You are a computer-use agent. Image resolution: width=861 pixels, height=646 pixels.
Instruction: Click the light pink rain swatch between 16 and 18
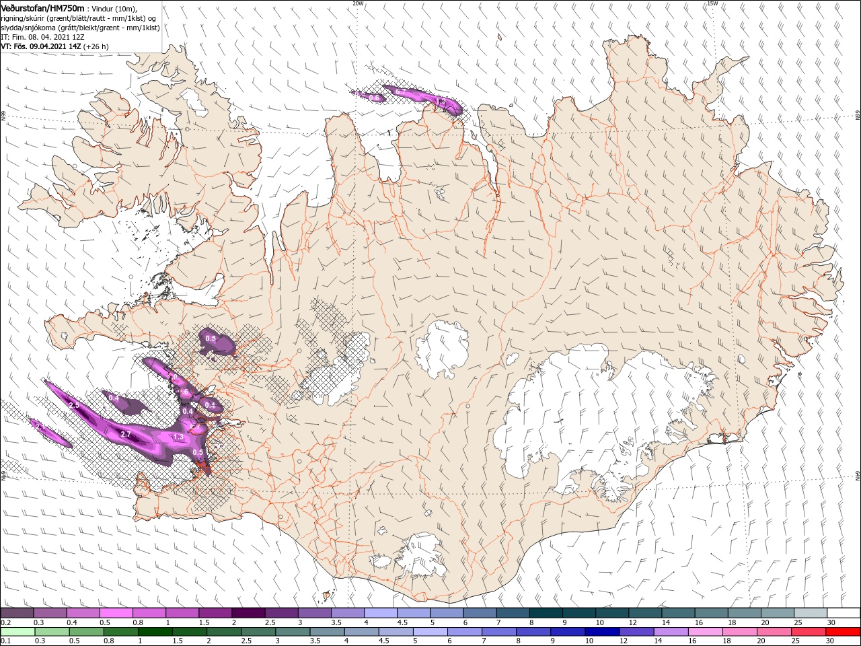click(x=705, y=631)
